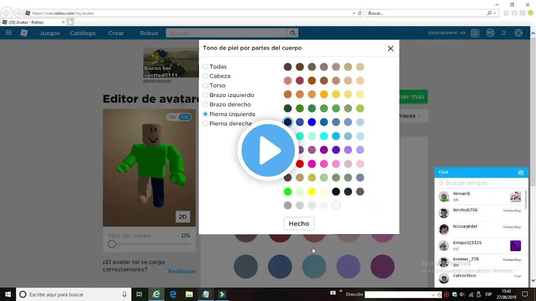Select the Todas radio option
Image resolution: width=536 pixels, height=301 pixels.
coord(205,67)
